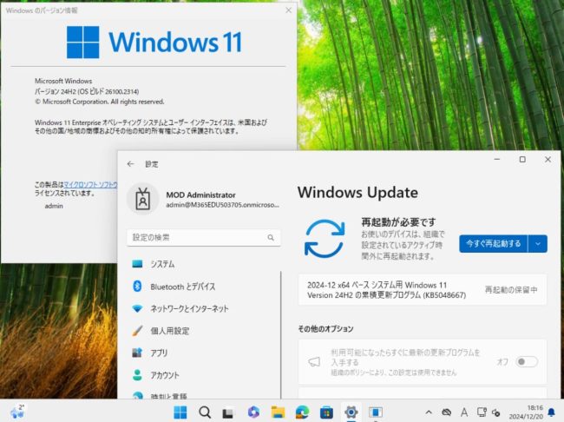The height and width of the screenshot is (422, 564).
Task: Maximize the Settings window
Action: (522, 159)
